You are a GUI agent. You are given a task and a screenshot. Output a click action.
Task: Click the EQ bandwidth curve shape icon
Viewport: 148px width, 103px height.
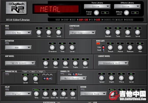tap(47, 75)
